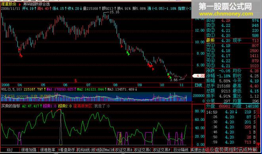Open the 很准胜率 indicator tab
The image size is (262, 154).
pyautogui.click(x=48, y=150)
